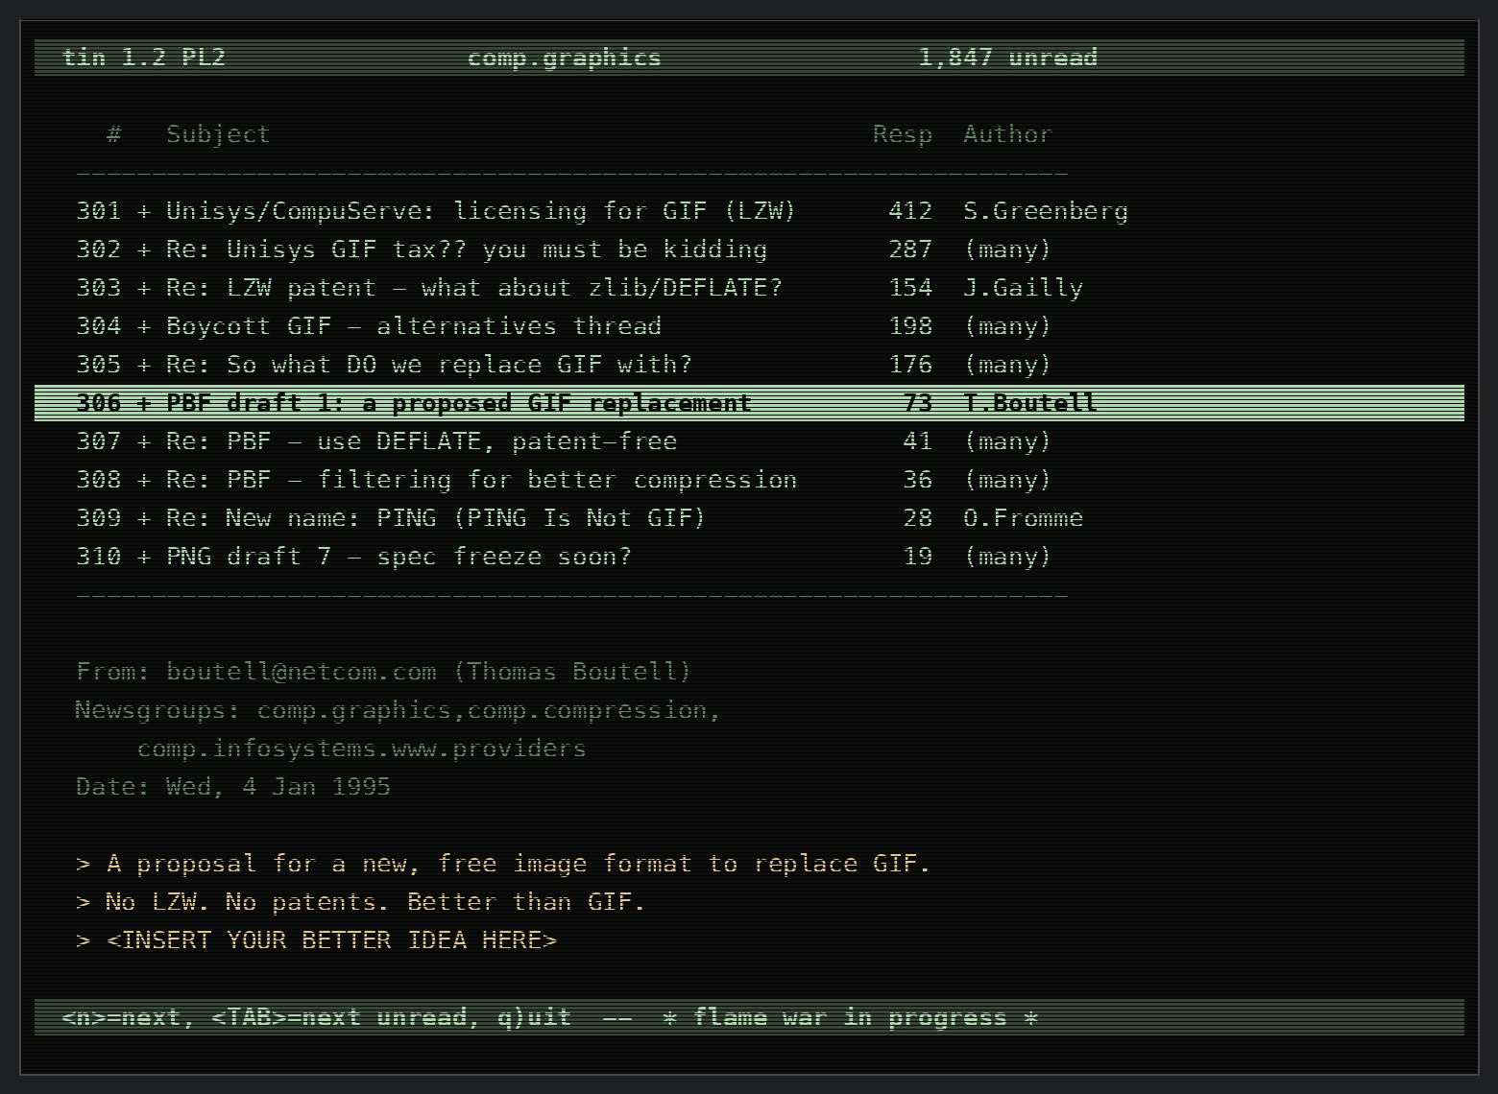The width and height of the screenshot is (1498, 1094).
Task: Click the Subject column header
Action: click(218, 134)
